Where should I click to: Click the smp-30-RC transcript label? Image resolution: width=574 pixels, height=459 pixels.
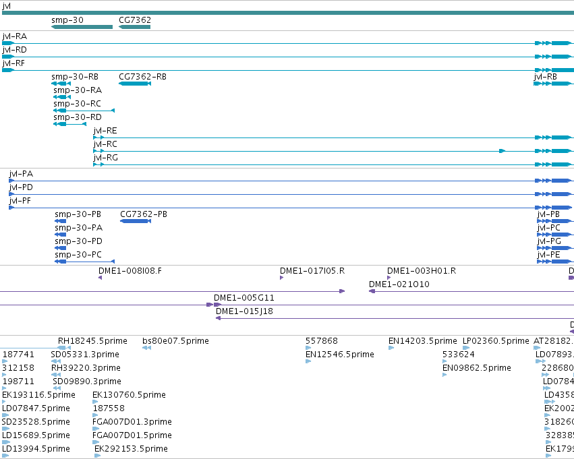coord(77,104)
